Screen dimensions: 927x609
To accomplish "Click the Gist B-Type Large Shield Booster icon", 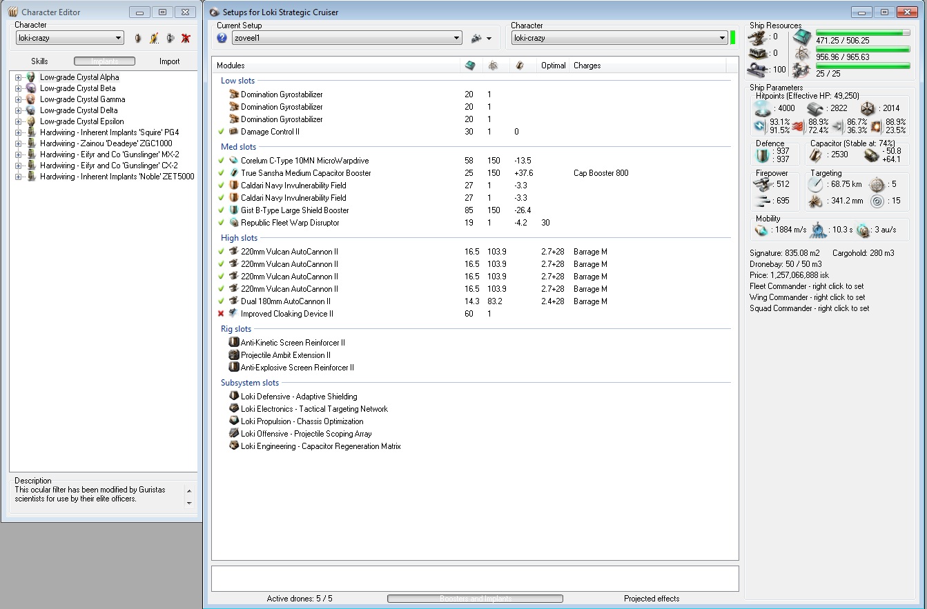I will click(x=234, y=210).
